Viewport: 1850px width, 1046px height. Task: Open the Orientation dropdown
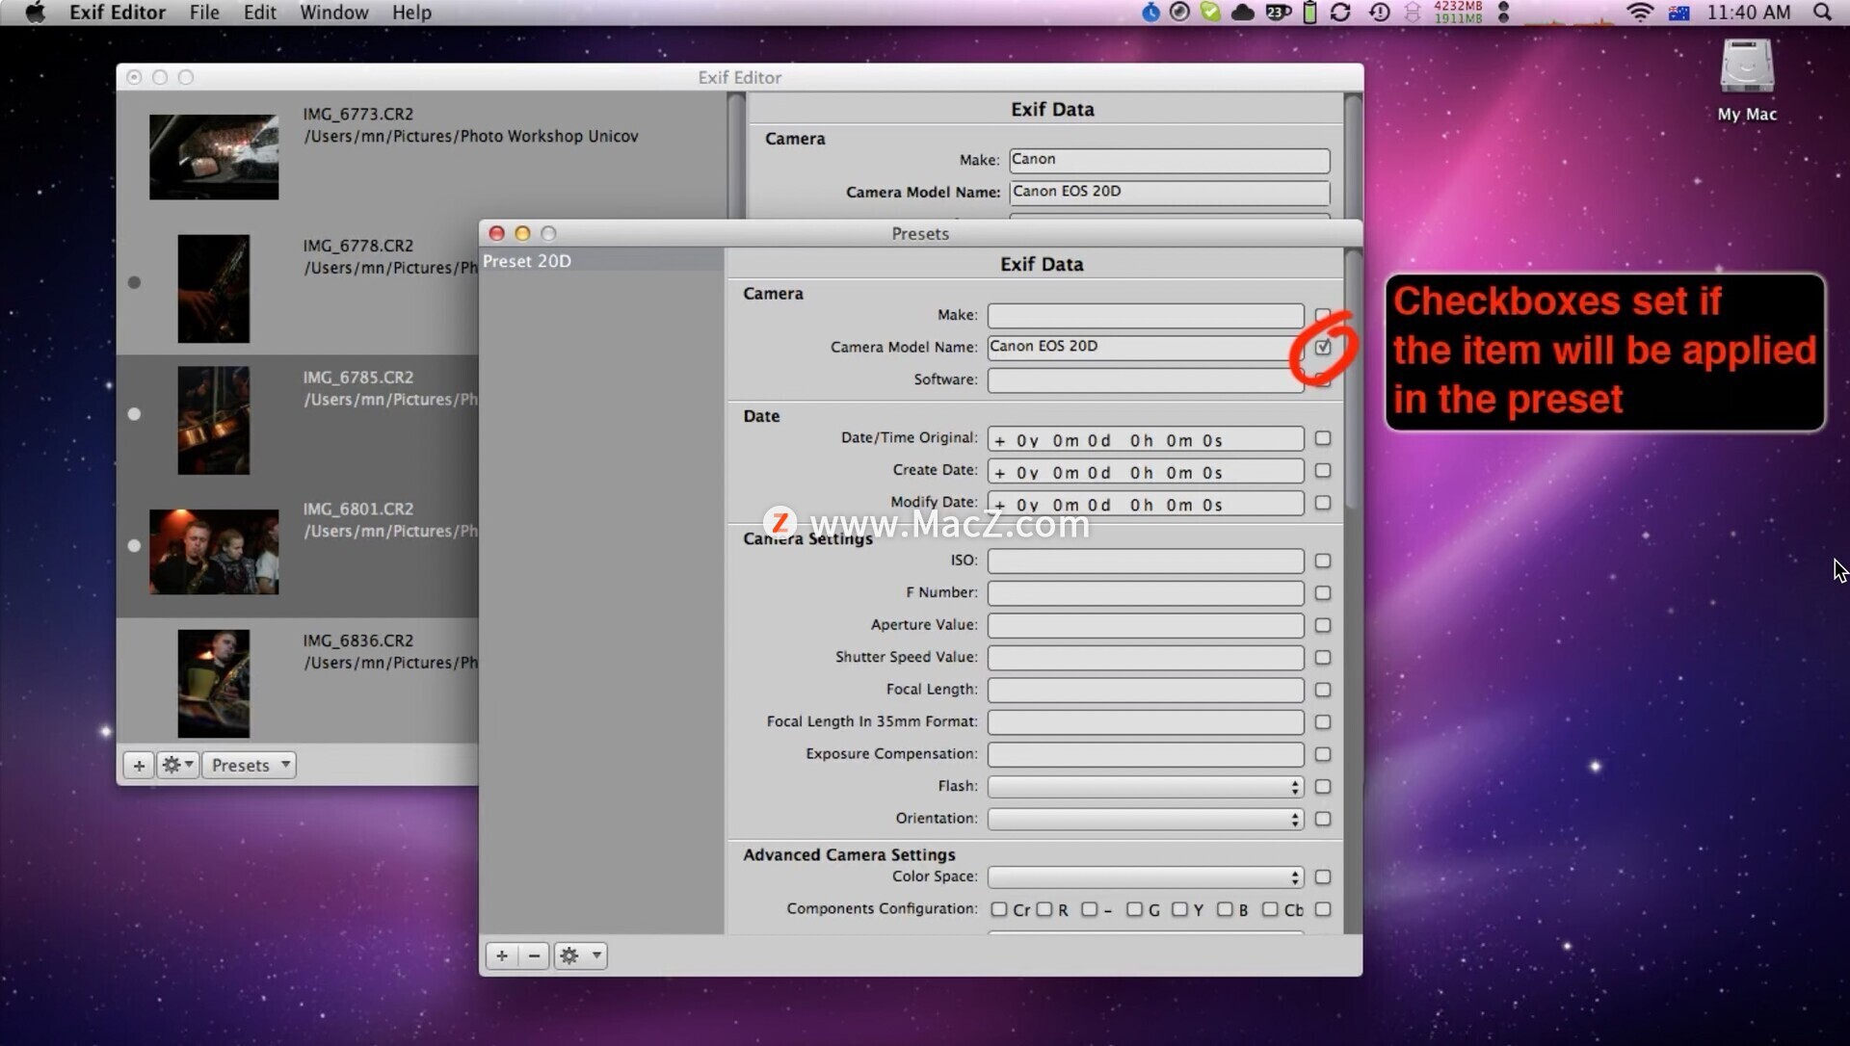1146,819
